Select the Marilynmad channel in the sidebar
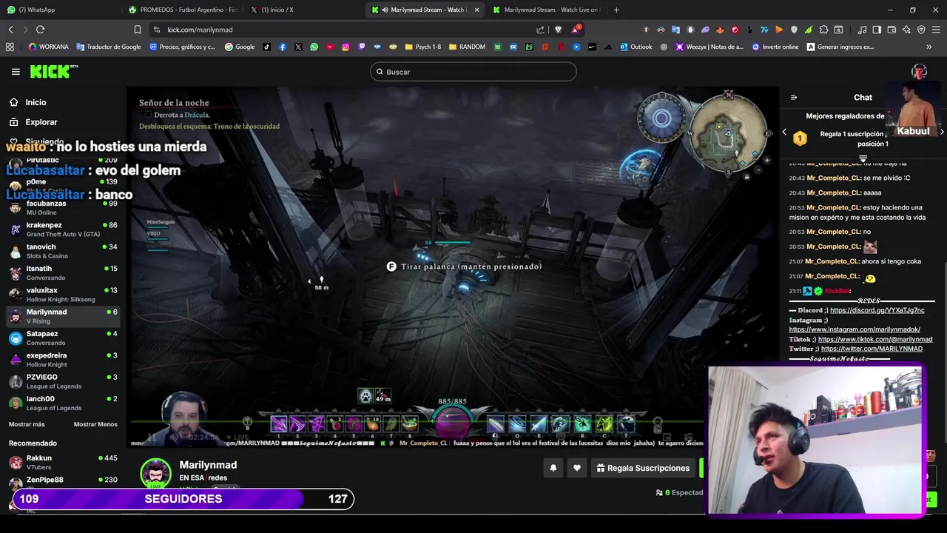 coord(63,316)
